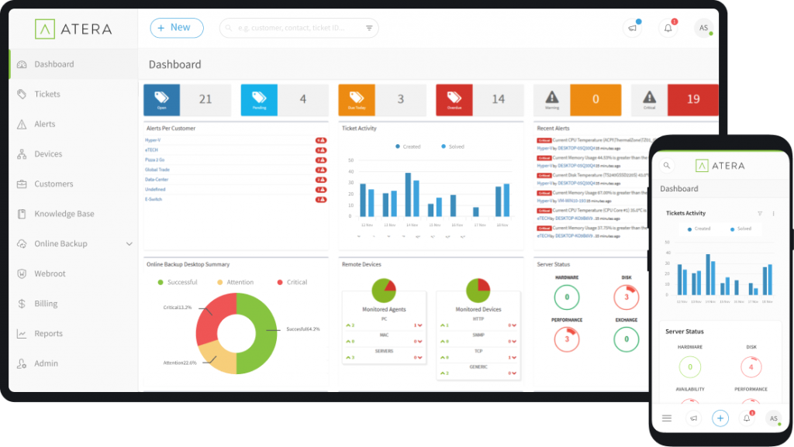Open the Dashboard item in the sidebar

point(74,64)
